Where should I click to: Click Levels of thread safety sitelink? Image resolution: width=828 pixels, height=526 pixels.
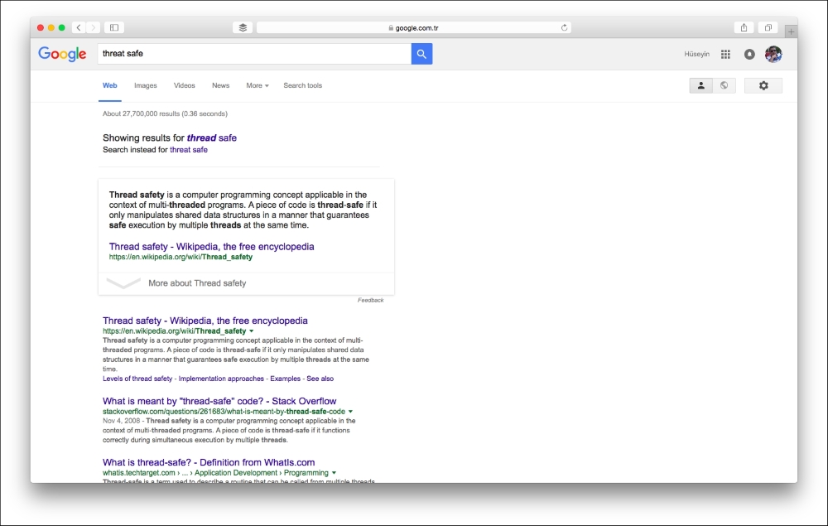(x=137, y=379)
